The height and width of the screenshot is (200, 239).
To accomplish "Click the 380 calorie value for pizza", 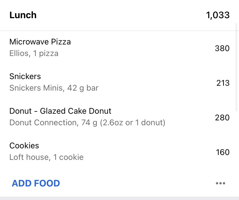I will 222,48.
